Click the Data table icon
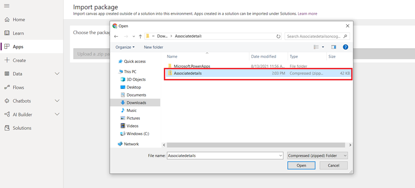The height and width of the screenshot is (188, 415). (7, 74)
